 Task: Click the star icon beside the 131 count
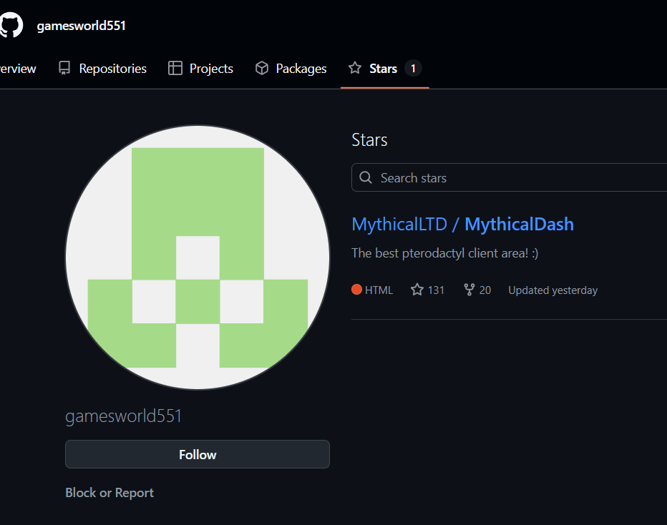pos(416,290)
